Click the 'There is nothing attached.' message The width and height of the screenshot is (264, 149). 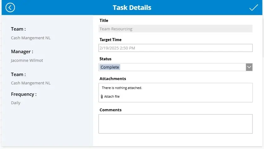point(122,88)
